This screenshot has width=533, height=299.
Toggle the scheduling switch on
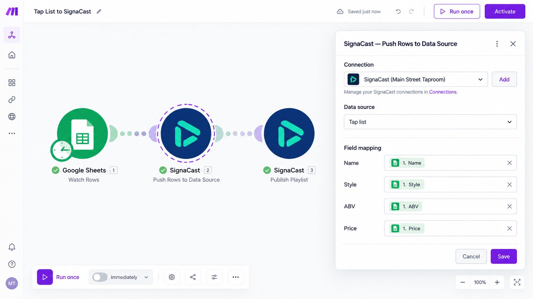(x=100, y=277)
